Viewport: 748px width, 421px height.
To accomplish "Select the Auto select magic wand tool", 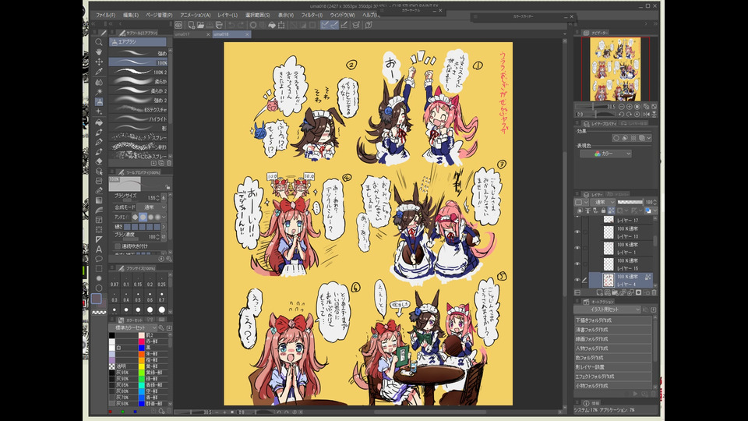I will pyautogui.click(x=99, y=92).
